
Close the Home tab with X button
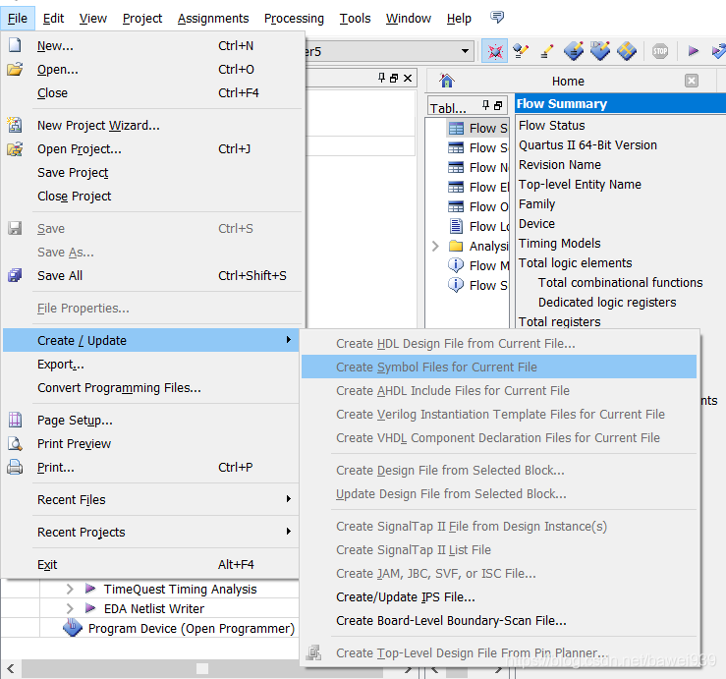click(x=692, y=81)
